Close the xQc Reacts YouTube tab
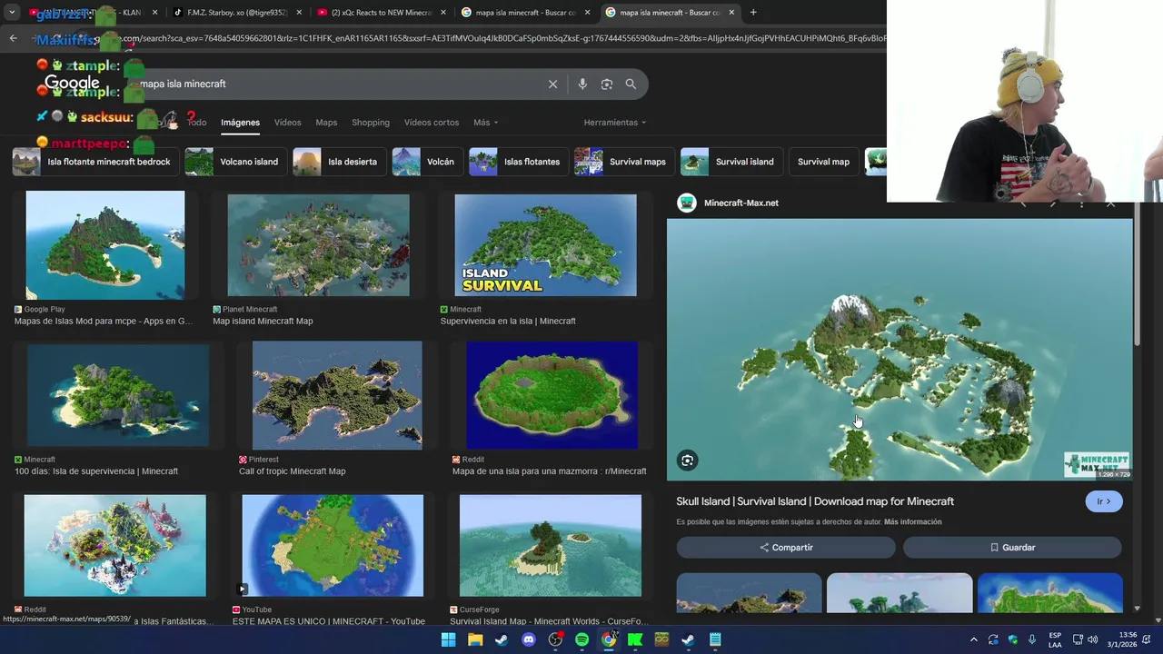 (x=443, y=13)
